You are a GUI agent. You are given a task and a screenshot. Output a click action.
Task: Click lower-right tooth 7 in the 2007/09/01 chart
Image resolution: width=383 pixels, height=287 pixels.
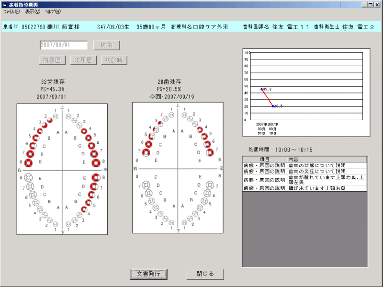30,186
